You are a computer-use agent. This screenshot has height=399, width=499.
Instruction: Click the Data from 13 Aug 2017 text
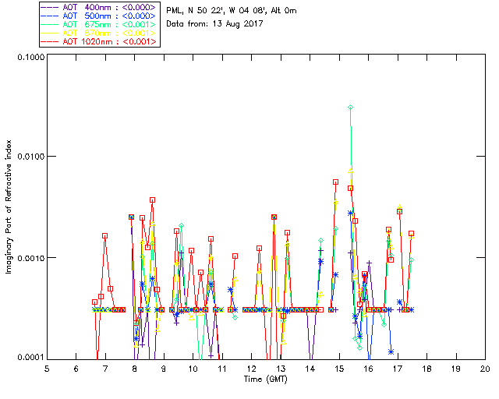(214, 24)
